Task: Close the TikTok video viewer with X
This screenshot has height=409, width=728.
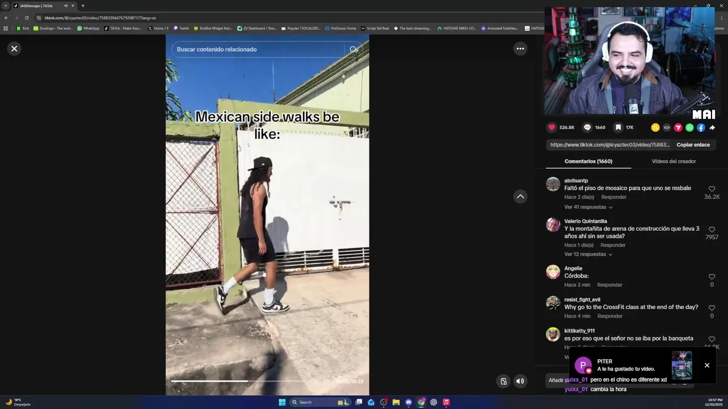Action: tap(14, 49)
